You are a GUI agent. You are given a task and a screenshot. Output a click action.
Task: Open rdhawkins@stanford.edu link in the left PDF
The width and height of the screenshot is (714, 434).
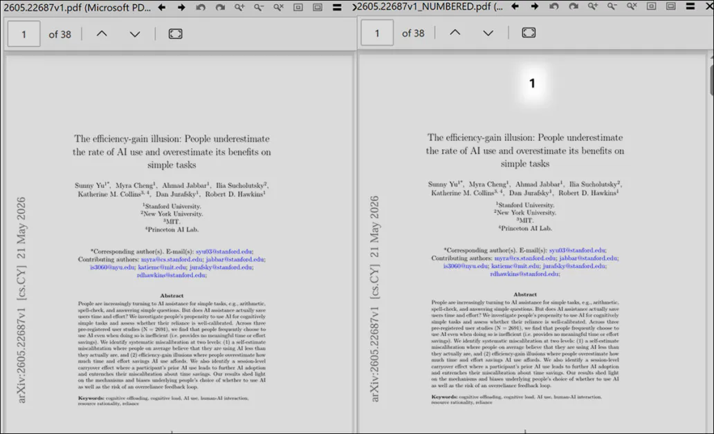(x=172, y=275)
